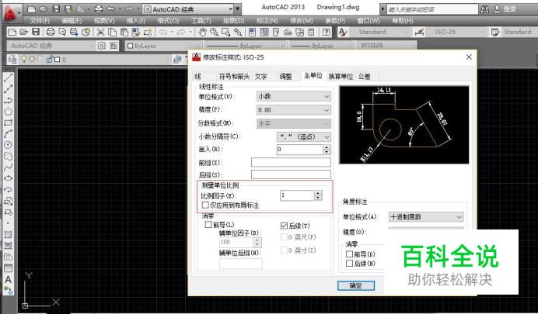The image size is (538, 314).
Task: Open the AutoCAD application menu logo
Action: tap(11, 13)
